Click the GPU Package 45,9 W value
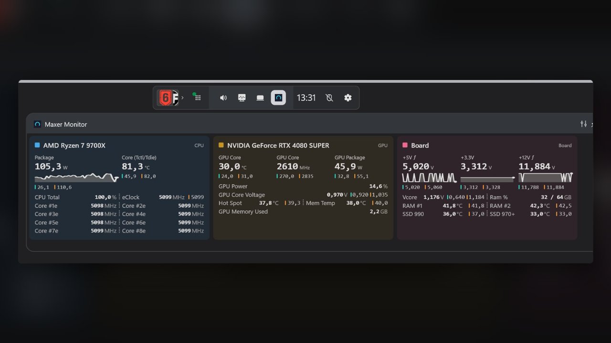The height and width of the screenshot is (343, 611). coord(348,167)
